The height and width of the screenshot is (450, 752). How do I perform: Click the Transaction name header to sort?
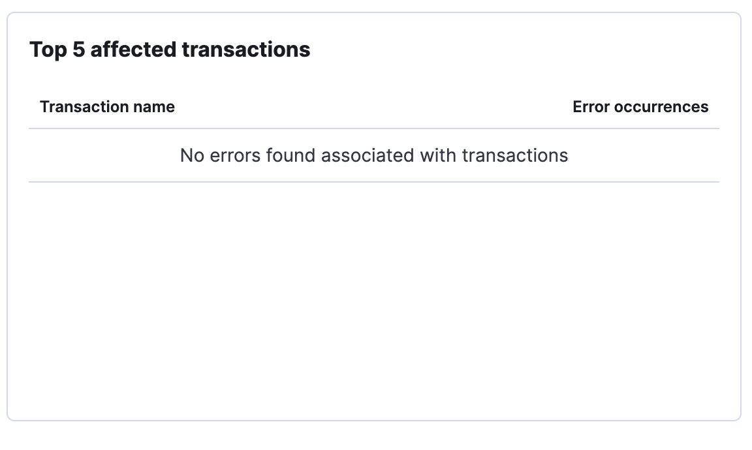click(x=108, y=106)
